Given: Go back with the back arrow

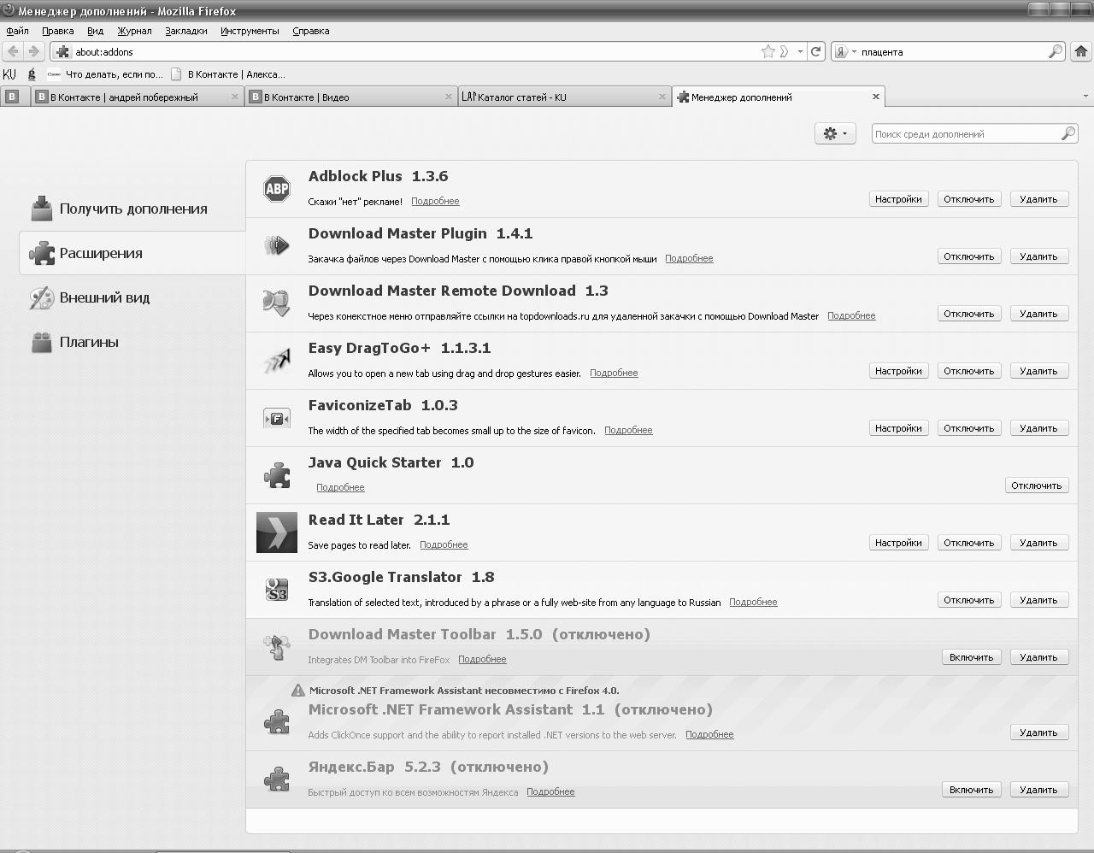Looking at the screenshot, I should coord(13,51).
